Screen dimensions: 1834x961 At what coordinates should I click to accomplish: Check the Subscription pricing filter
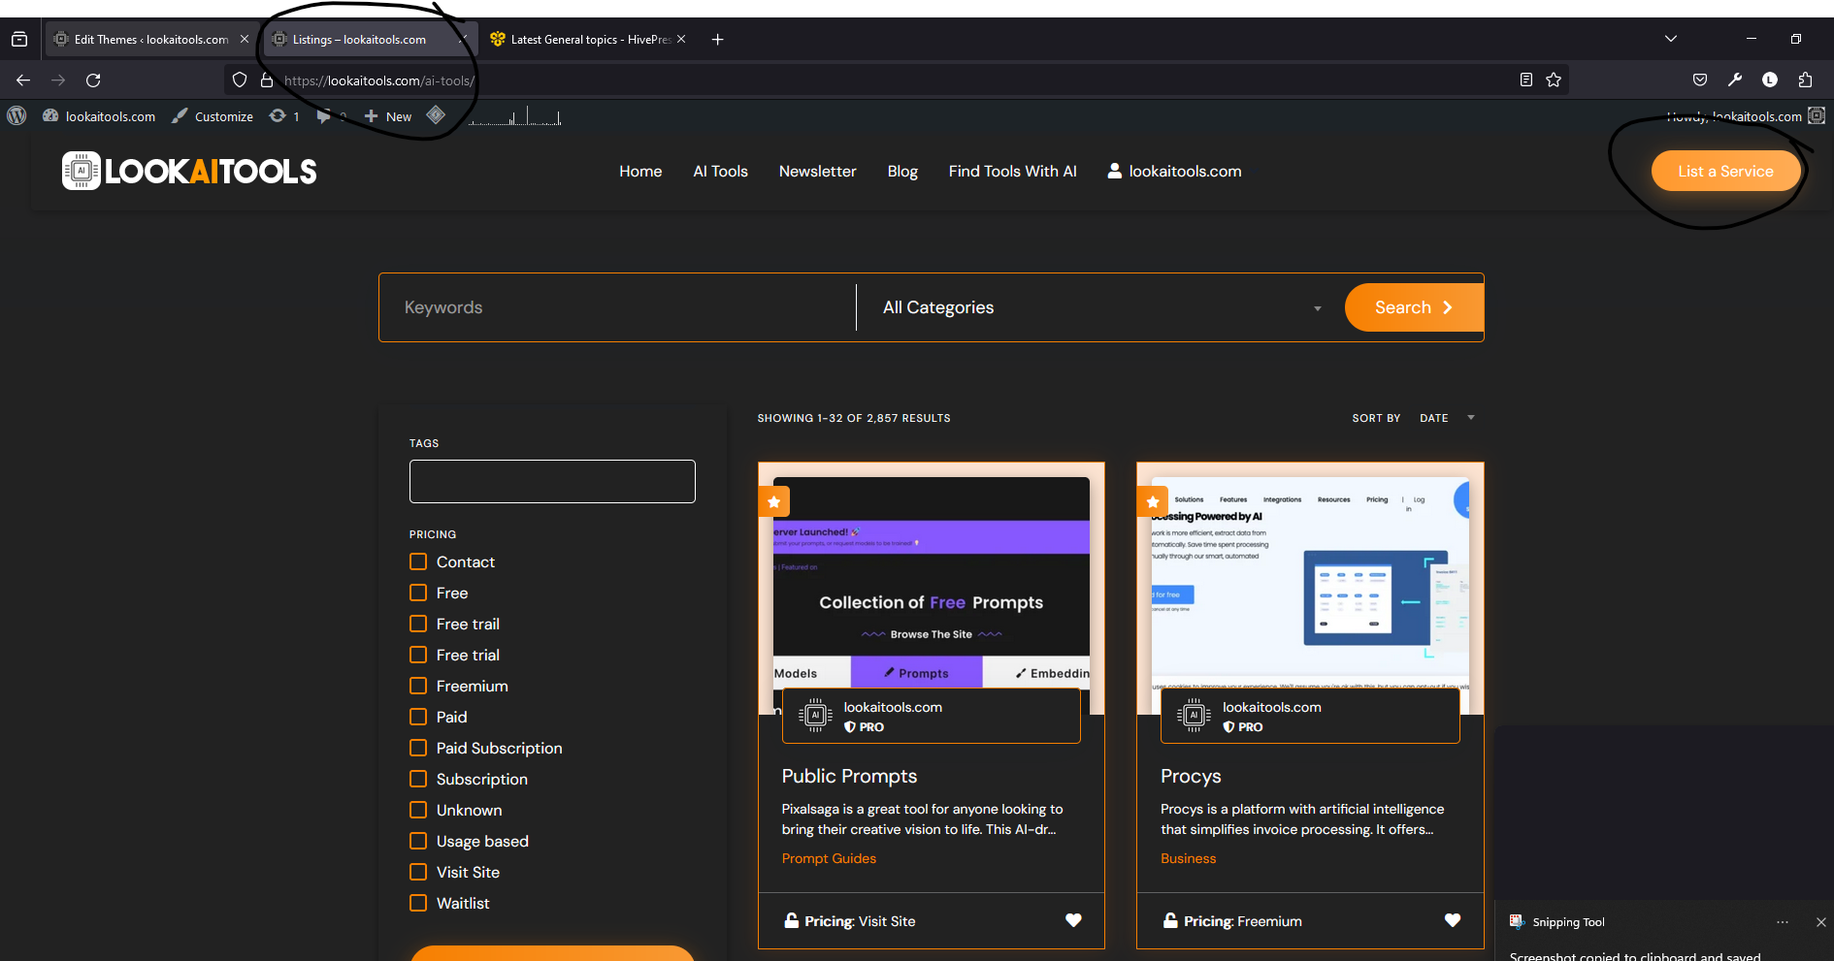[x=418, y=779]
